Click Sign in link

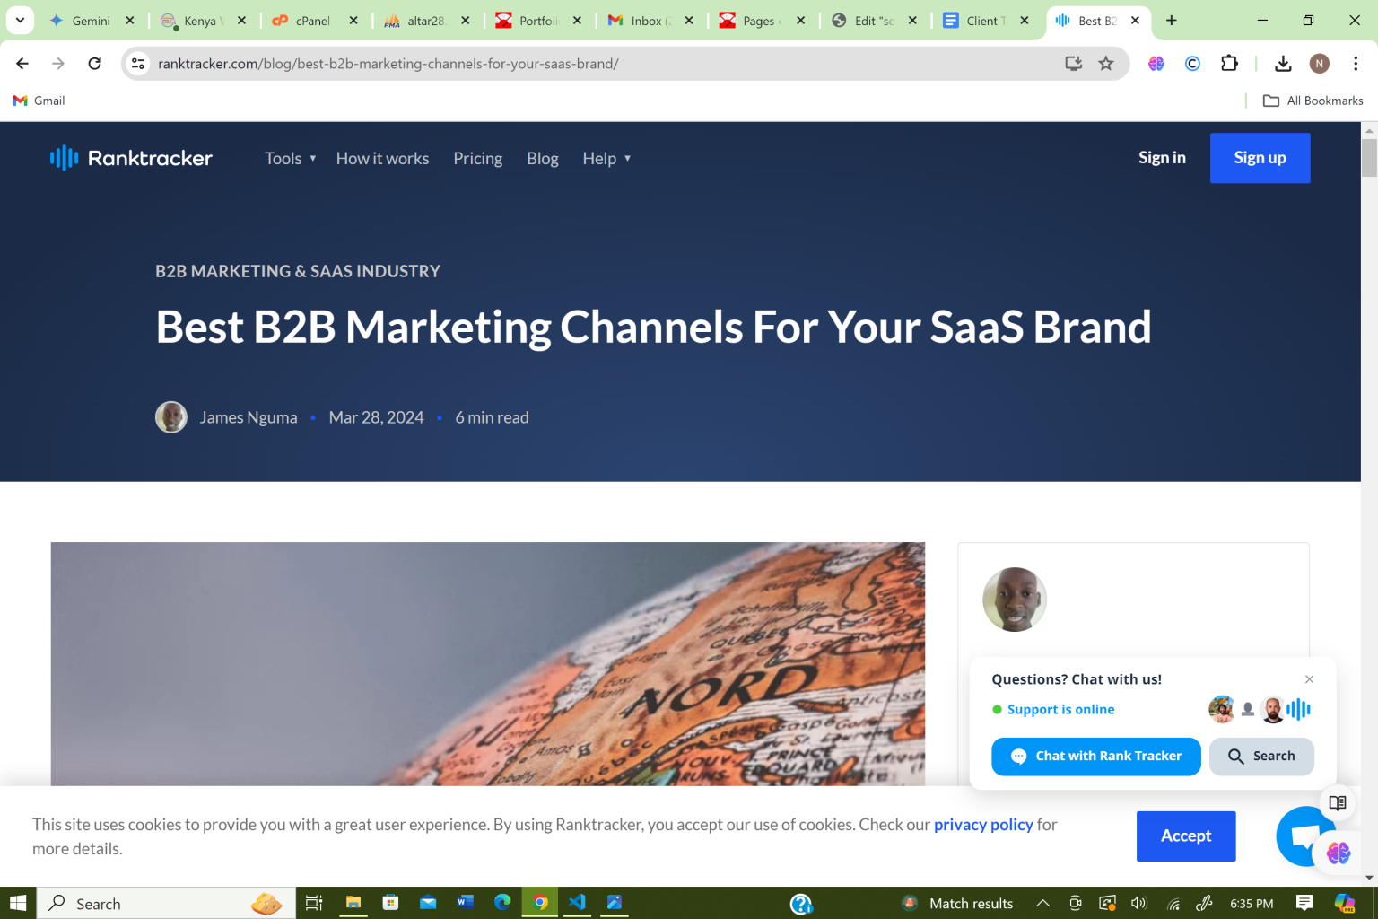point(1162,158)
